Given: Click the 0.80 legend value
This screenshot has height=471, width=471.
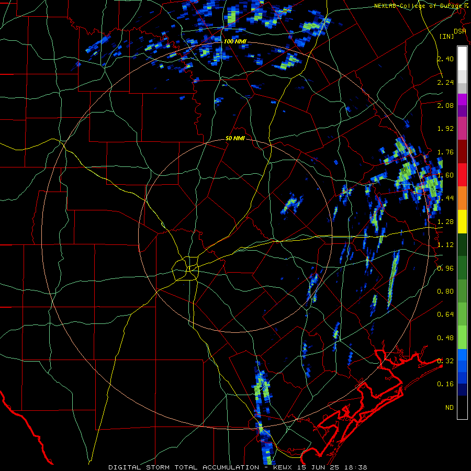Looking at the screenshot, I should [x=445, y=291].
